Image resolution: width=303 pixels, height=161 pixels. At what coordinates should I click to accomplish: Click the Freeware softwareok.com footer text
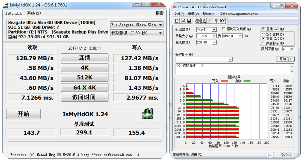click(x=75, y=155)
